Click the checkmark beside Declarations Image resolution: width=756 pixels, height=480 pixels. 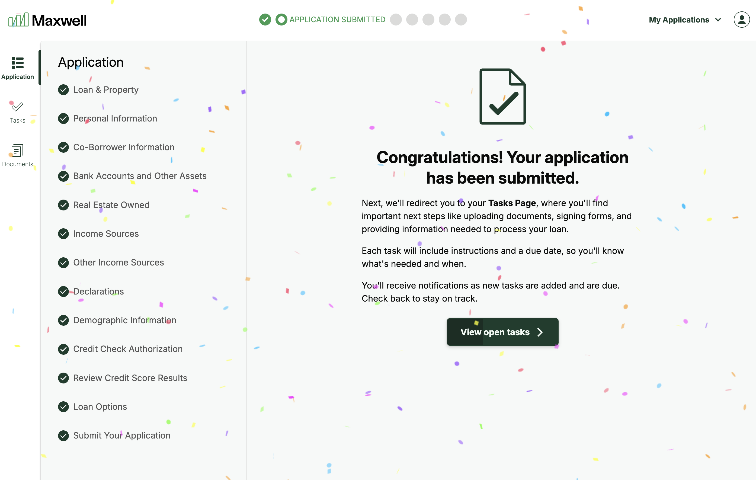[63, 291]
